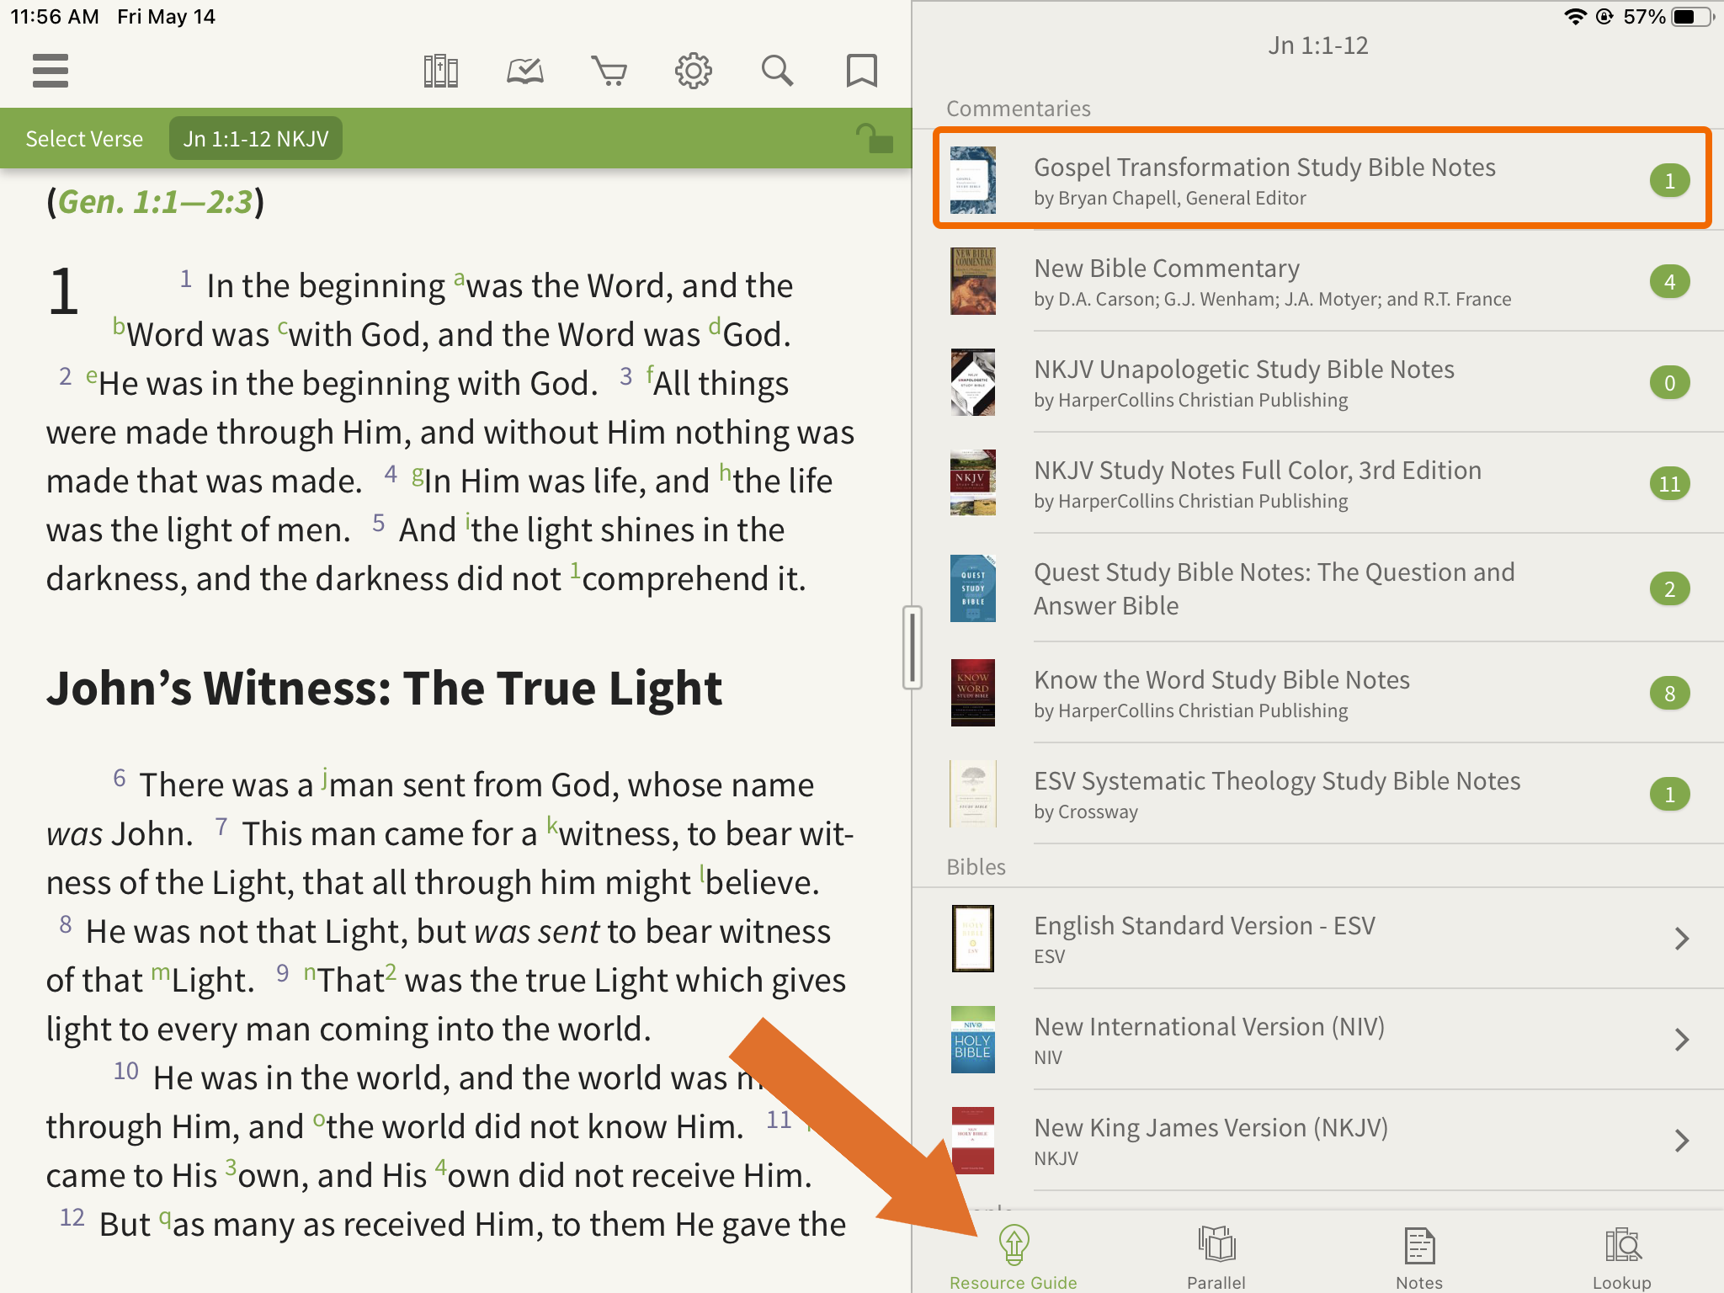Viewport: 1724px width, 1293px height.
Task: Tap the 4 hits badge for New Bible Commentary
Action: (x=1669, y=282)
